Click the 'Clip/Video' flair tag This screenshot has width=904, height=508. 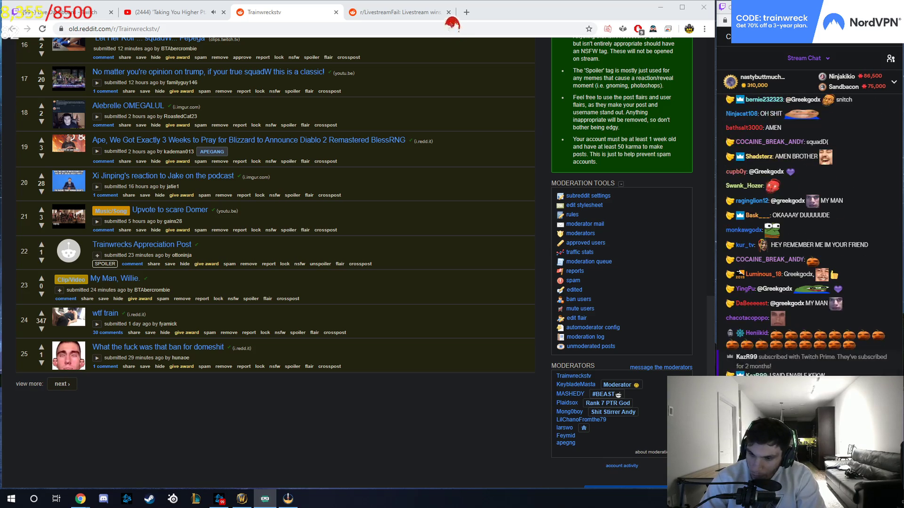pyautogui.click(x=71, y=279)
